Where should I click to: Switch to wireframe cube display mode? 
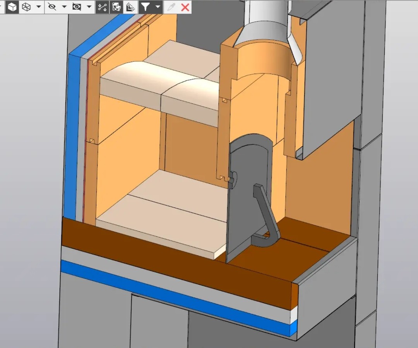[x=26, y=7]
